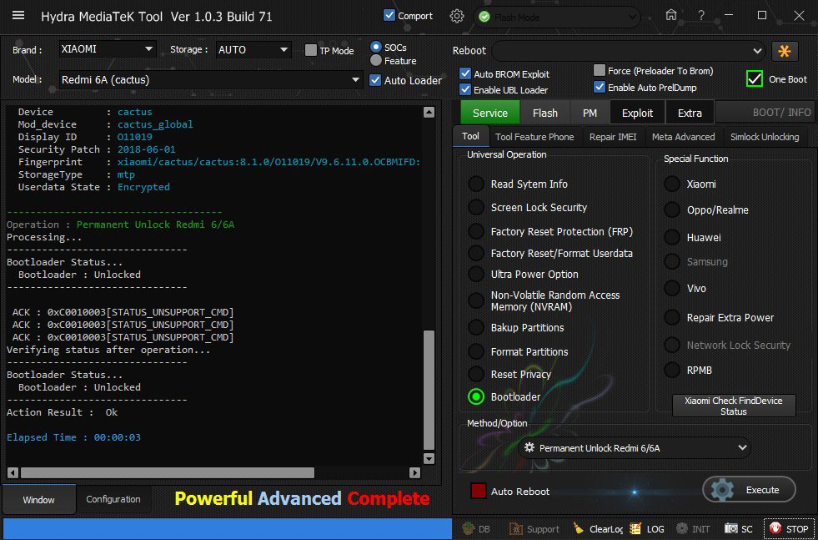Screen dimensions: 818x540
Task: Open Meta Advanced sub-tab
Action: click(x=684, y=136)
